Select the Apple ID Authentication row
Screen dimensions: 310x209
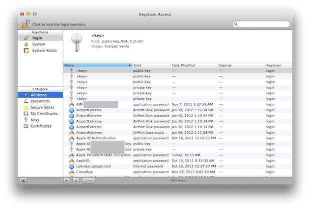[x=177, y=138]
